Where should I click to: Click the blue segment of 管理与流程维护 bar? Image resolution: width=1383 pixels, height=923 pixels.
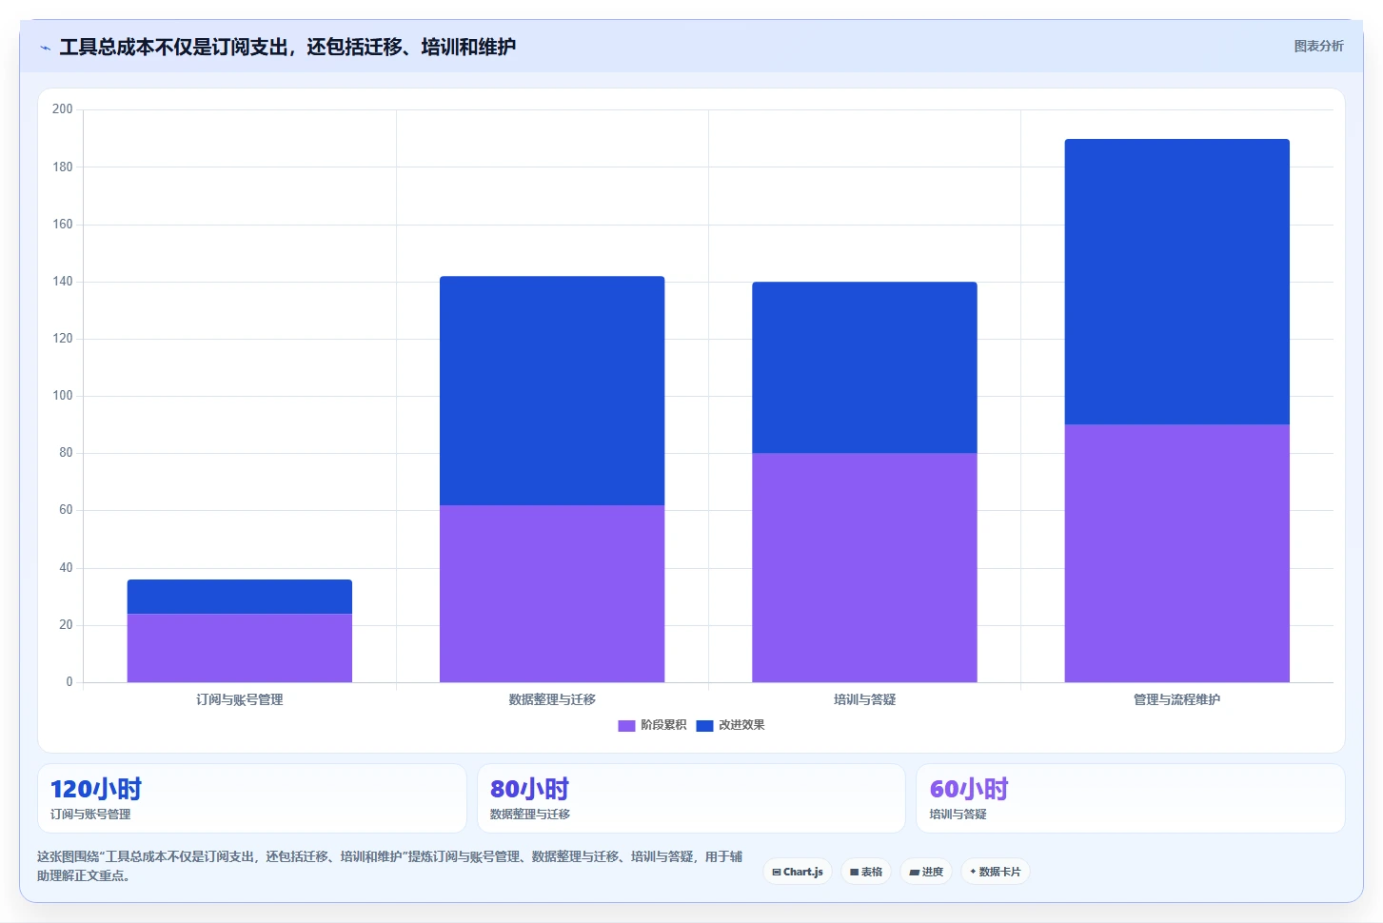click(1176, 282)
